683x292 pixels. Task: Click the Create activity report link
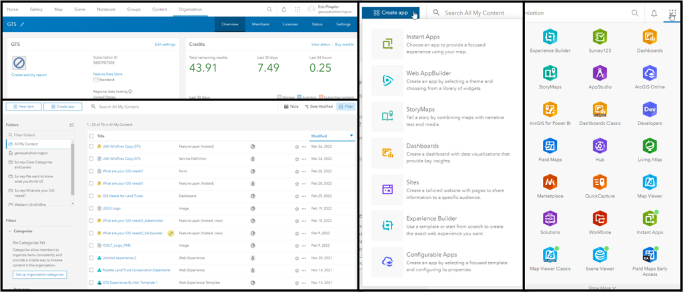pyautogui.click(x=29, y=74)
